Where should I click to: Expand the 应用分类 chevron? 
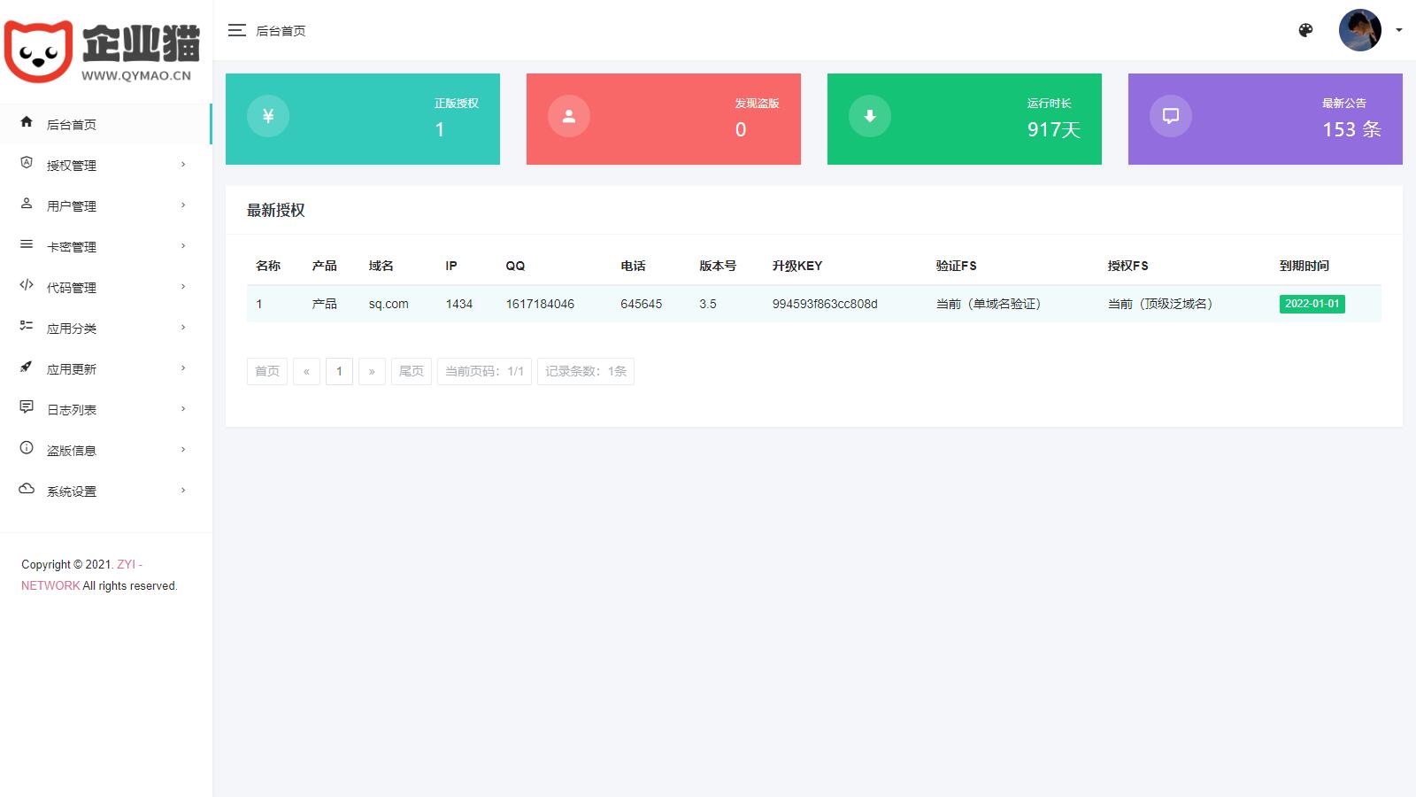(x=183, y=328)
